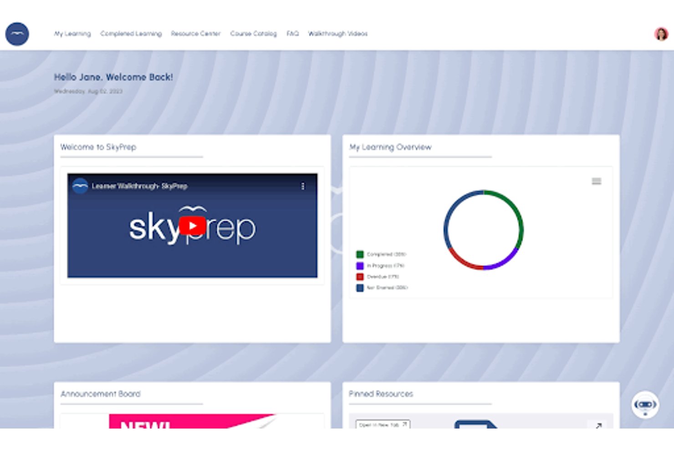Click the channel logo on Learner Walkthrough video
Screen dimensions: 674x449
tap(80, 186)
